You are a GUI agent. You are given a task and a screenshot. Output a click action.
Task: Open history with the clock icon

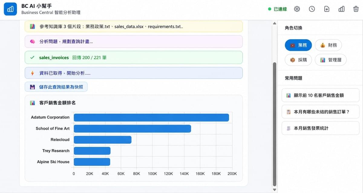pos(312,9)
